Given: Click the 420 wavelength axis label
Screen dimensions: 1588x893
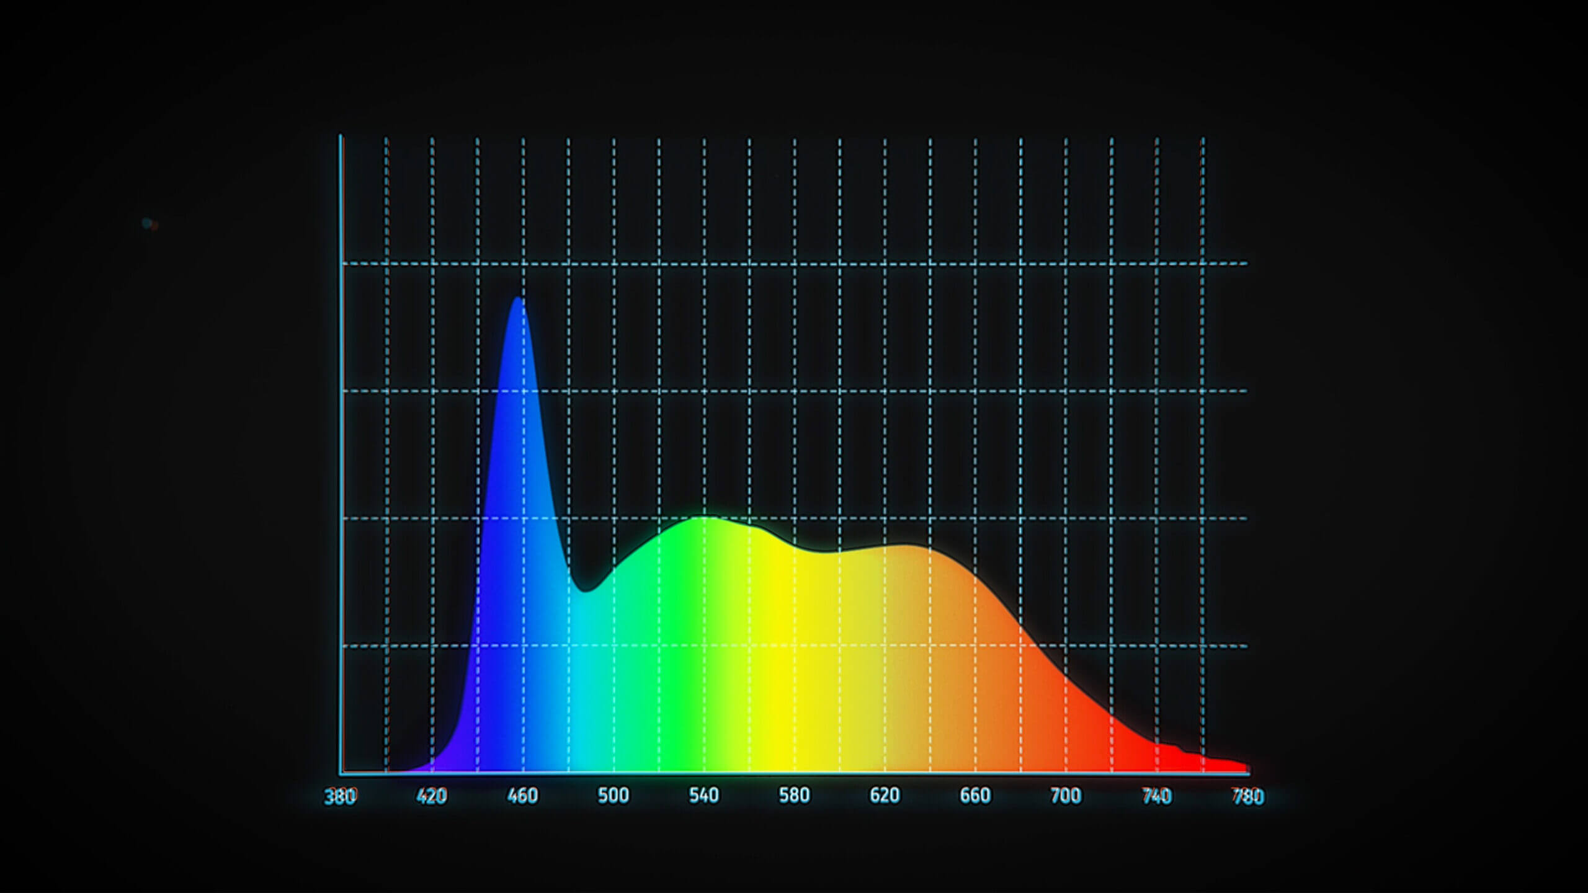Looking at the screenshot, I should click(x=432, y=796).
